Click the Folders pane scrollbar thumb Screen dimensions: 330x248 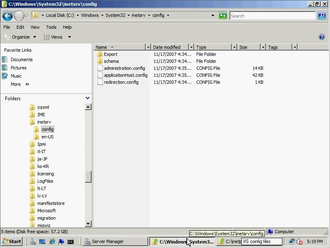point(88,177)
